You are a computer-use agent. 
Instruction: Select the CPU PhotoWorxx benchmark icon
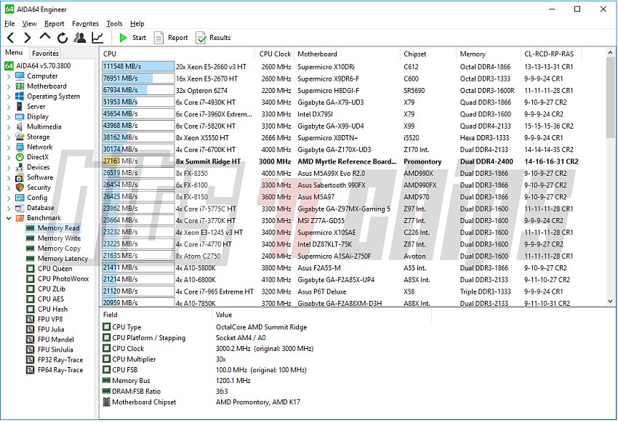coord(30,279)
